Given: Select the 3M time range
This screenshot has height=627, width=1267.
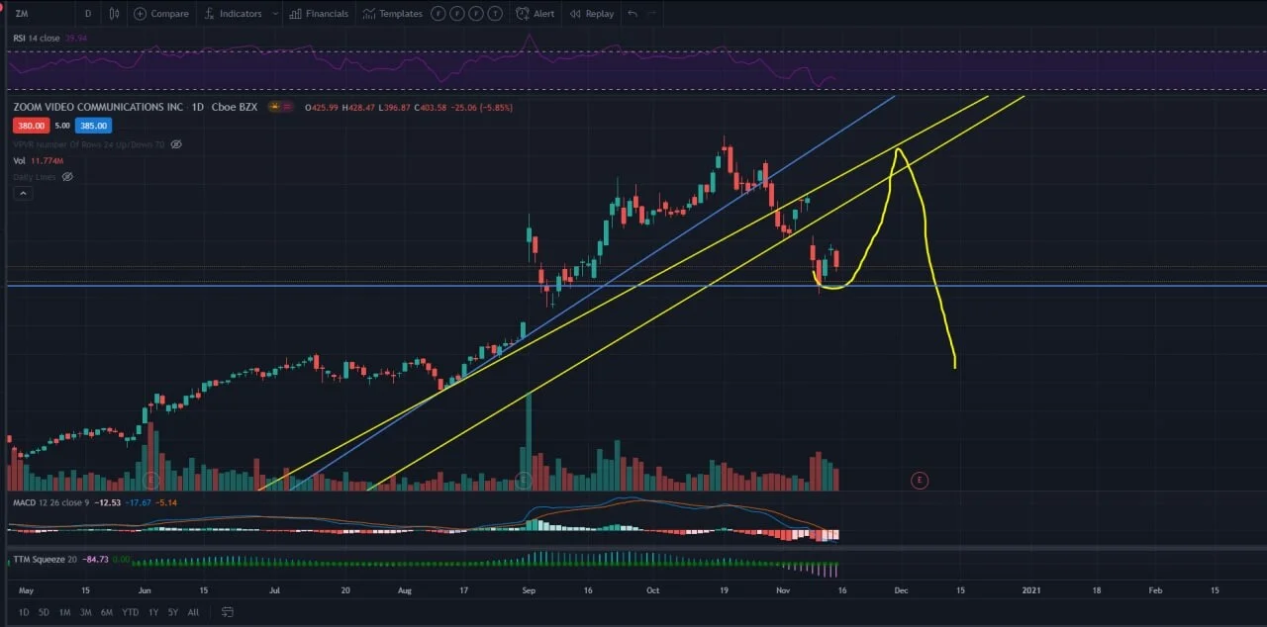Looking at the screenshot, I should [x=85, y=612].
